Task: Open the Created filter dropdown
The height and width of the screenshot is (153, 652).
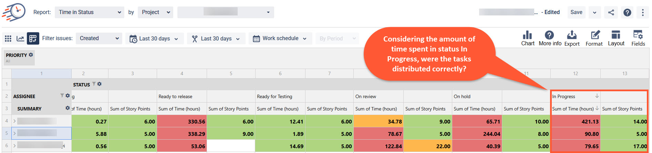Action: (x=99, y=38)
